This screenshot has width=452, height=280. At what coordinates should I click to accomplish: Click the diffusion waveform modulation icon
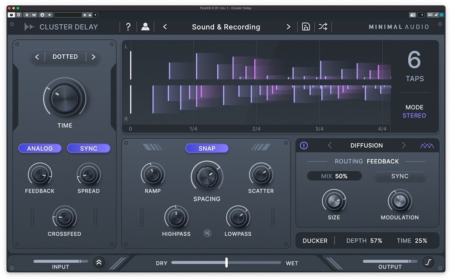point(427,145)
